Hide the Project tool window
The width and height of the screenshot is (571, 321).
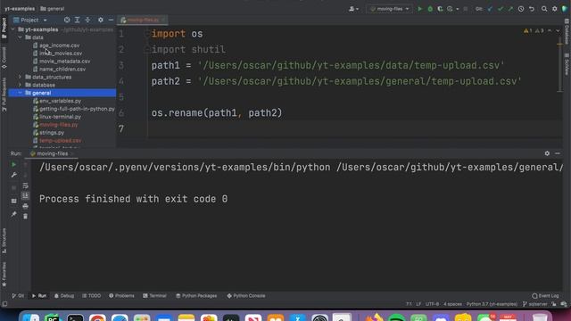[111, 20]
